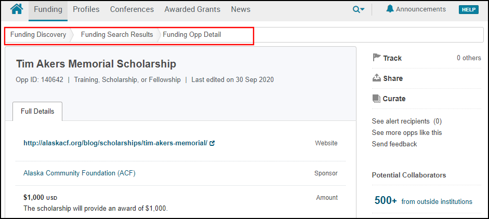Click the Home icon
The width and height of the screenshot is (489, 219).
point(17,9)
